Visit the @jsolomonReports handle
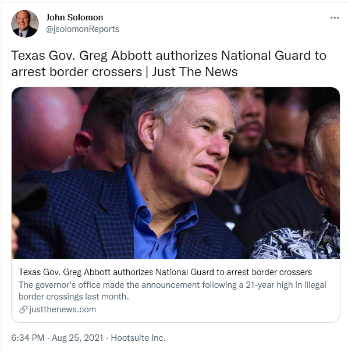The width and height of the screenshot is (348, 353). pyautogui.click(x=83, y=29)
